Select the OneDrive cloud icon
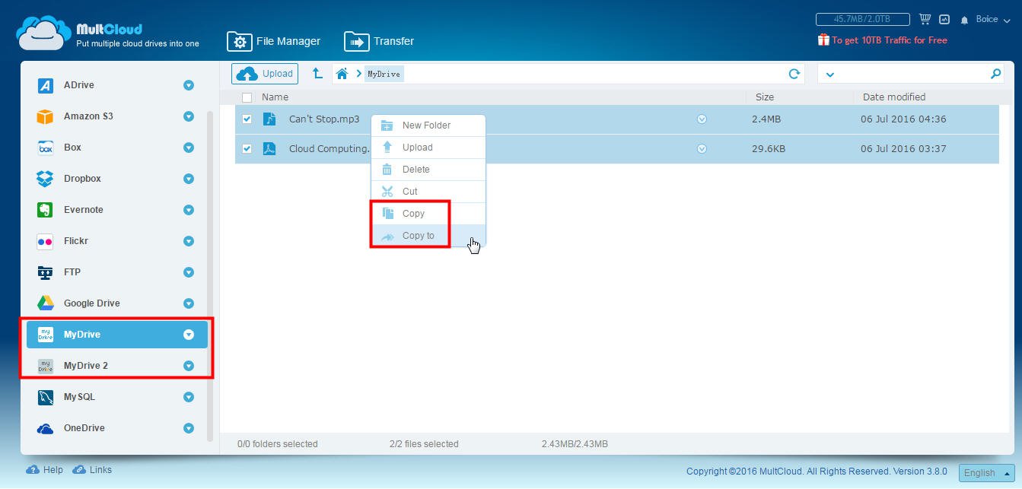The width and height of the screenshot is (1022, 489). (x=46, y=428)
